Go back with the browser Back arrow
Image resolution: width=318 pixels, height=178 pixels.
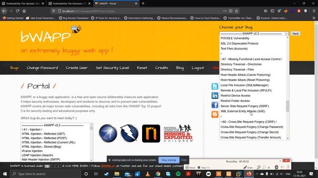click(x=4, y=11)
